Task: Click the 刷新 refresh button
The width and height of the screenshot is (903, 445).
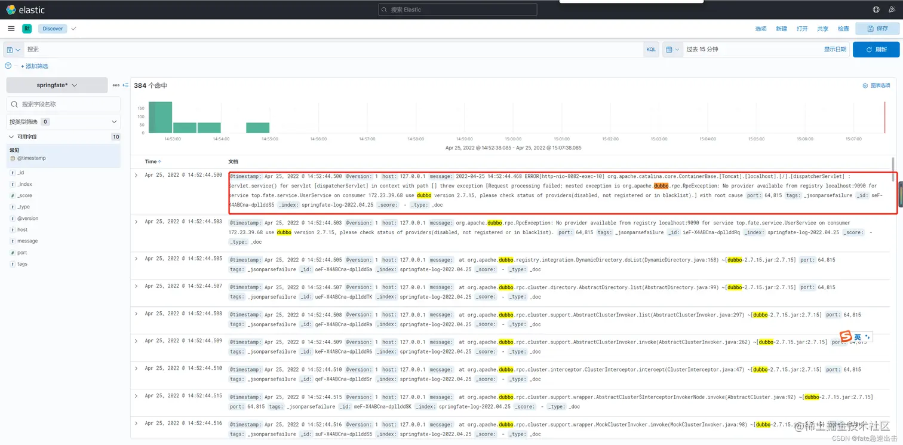Action: [x=876, y=50]
